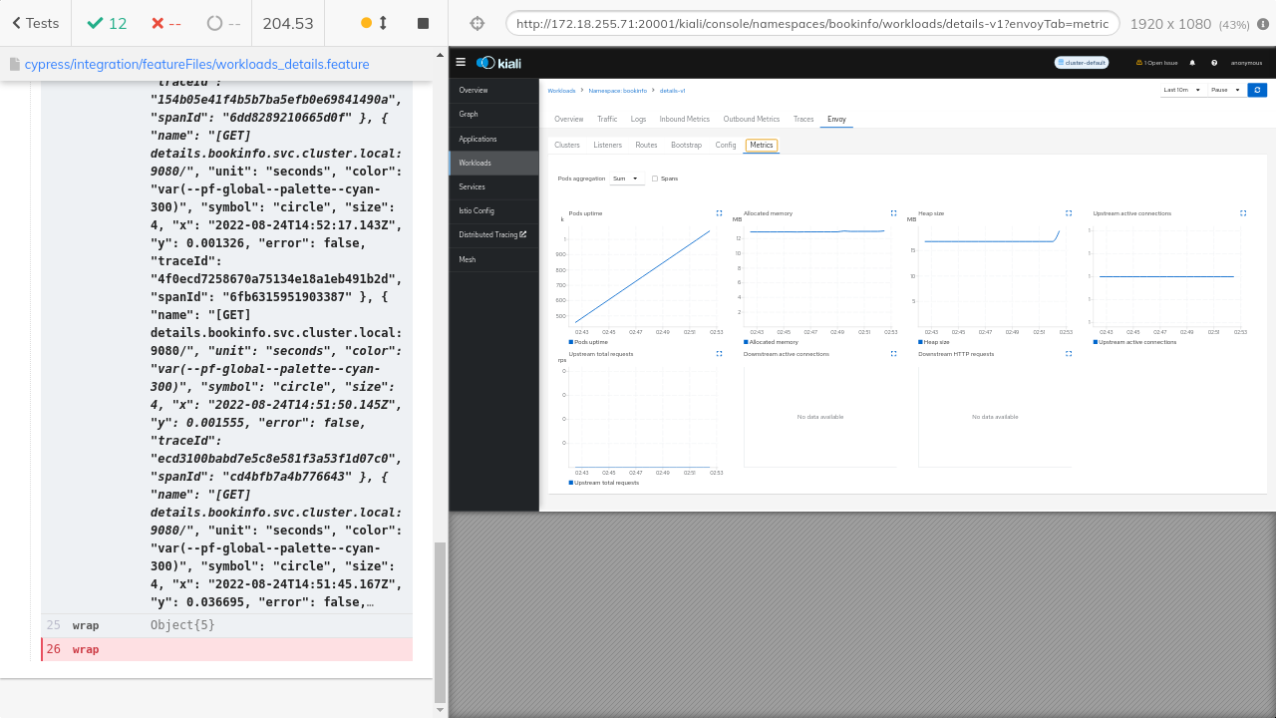Select failed wrap command number 26

click(226, 649)
